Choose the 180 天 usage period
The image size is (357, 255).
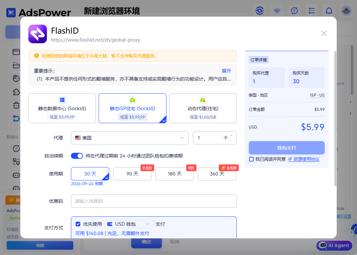point(175,174)
